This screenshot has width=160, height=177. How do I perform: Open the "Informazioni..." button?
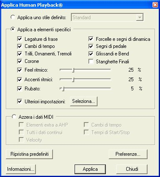(21, 169)
